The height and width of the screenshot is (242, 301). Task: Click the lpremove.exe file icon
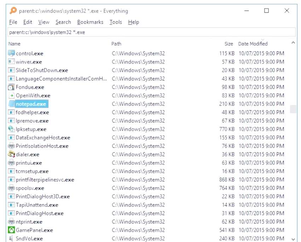point(11,121)
